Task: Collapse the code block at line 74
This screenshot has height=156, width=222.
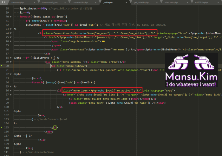Action: point(11,33)
